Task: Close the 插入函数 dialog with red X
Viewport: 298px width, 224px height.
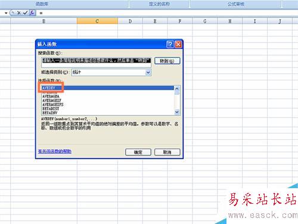Action: (178, 44)
